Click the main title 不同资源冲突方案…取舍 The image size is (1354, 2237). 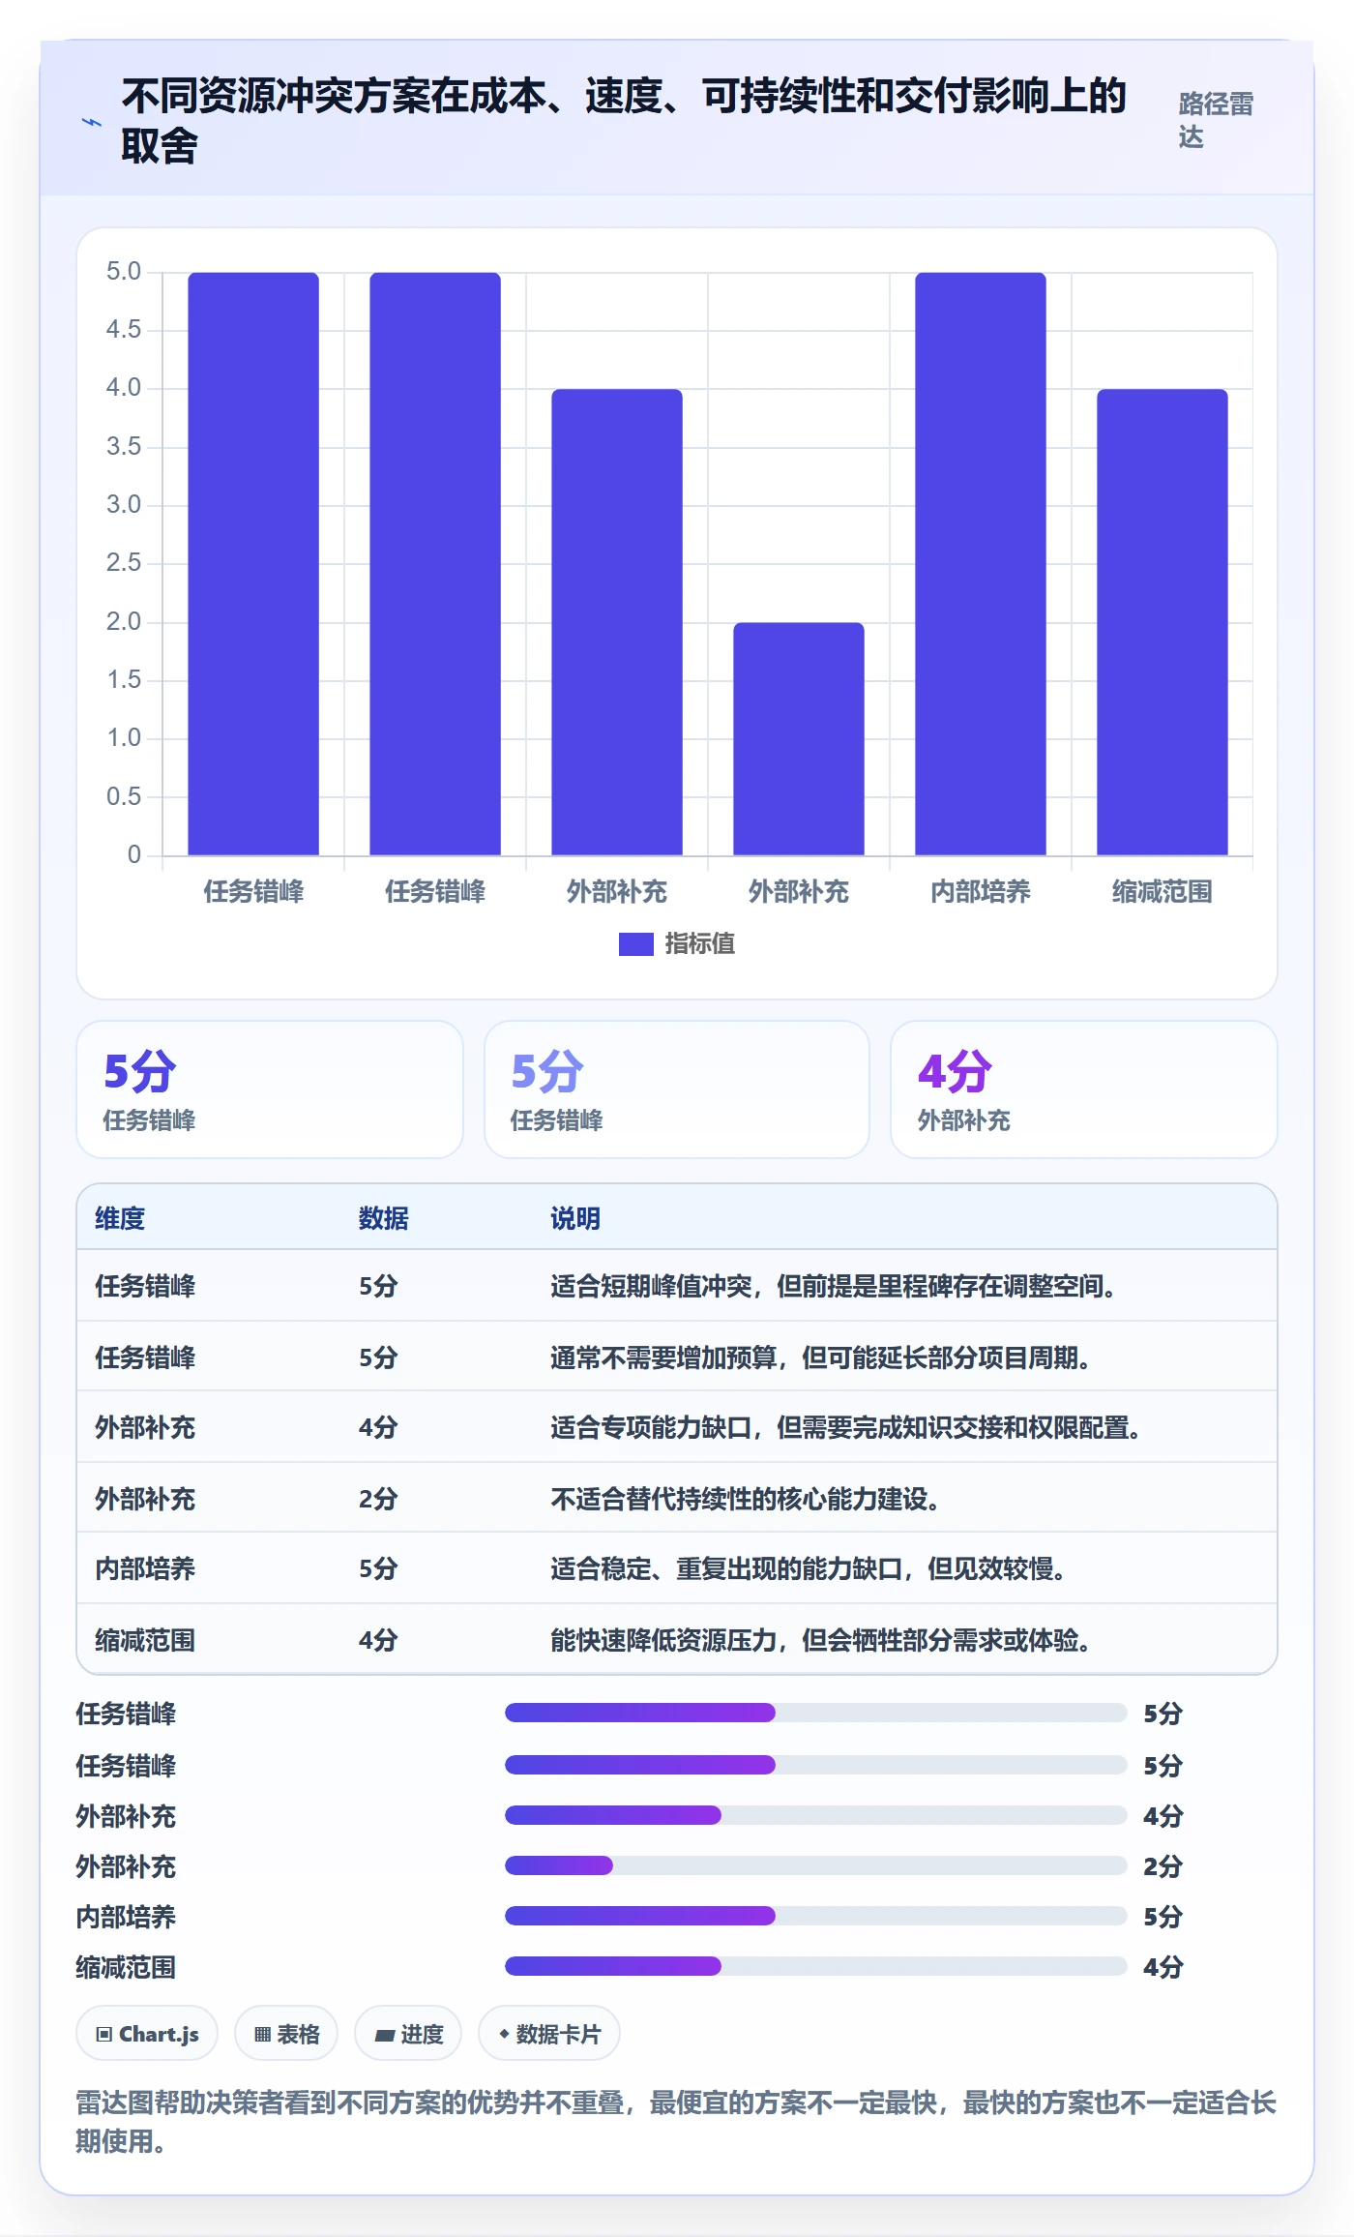pos(624,120)
